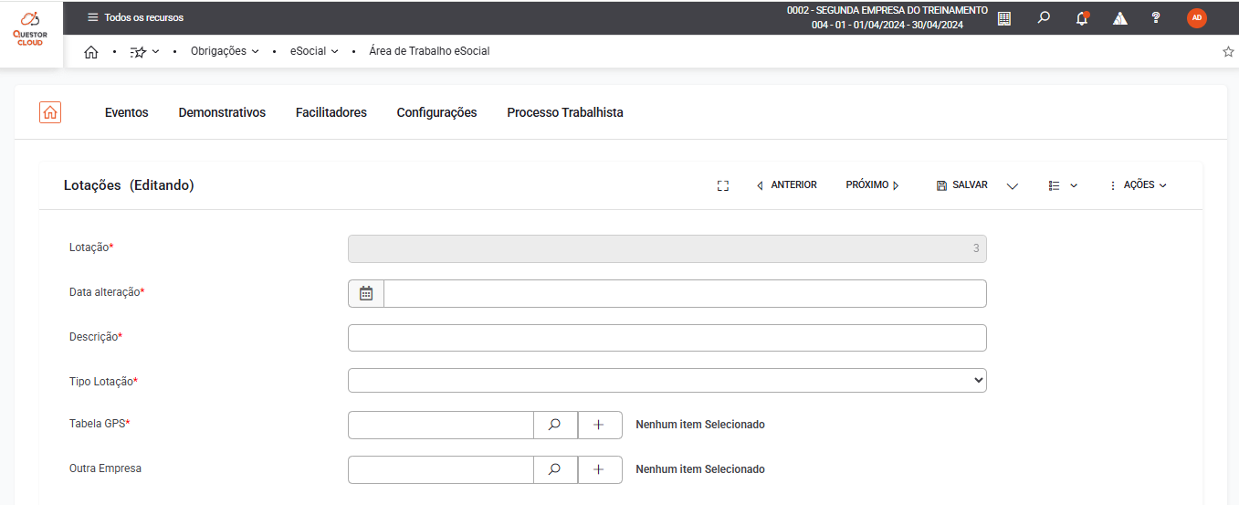
Task: Add new Tabela GPS with plus button
Action: 600,425
